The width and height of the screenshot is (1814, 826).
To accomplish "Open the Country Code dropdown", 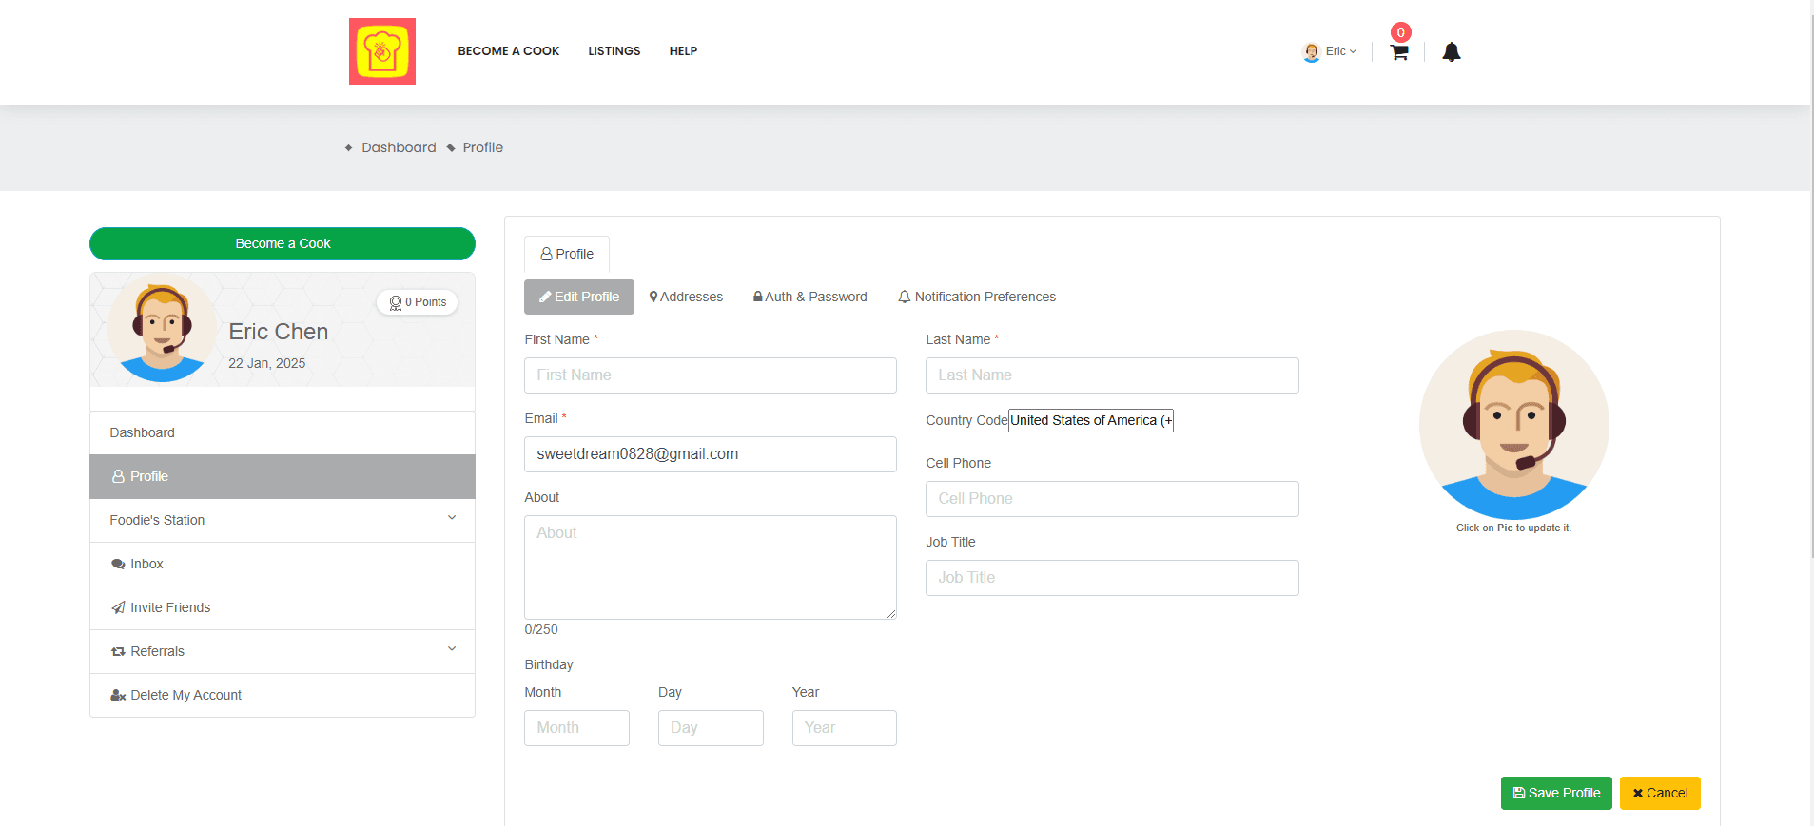I will pyautogui.click(x=1090, y=420).
